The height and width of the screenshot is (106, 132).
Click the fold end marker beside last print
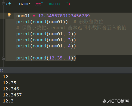coord(4,58)
